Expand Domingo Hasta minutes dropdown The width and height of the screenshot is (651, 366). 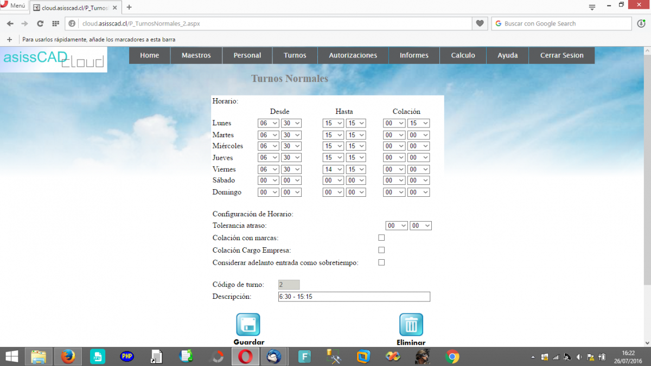[356, 192]
